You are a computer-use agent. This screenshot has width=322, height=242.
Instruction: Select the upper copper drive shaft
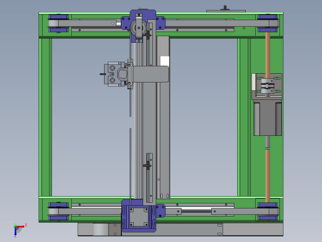click(x=268, y=55)
